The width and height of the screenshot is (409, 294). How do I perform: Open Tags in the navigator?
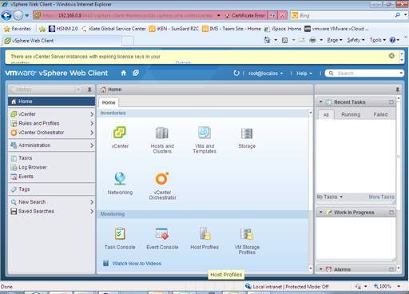click(51, 189)
